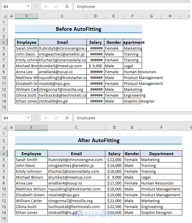The image size is (192, 223).
Task: Click the Email header in Before AutoFitting table
Action: [62, 42]
